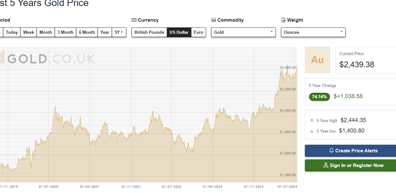Click the $1,600.00 price axis label

pyautogui.click(x=288, y=153)
